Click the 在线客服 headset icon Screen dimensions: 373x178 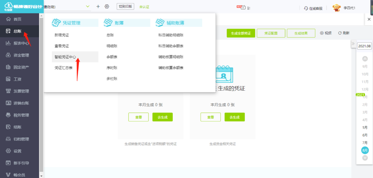pos(306,8)
